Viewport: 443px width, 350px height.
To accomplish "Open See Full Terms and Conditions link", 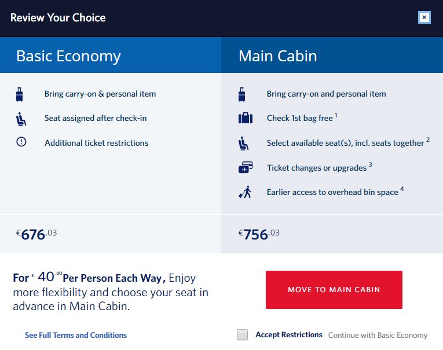I will click(76, 335).
